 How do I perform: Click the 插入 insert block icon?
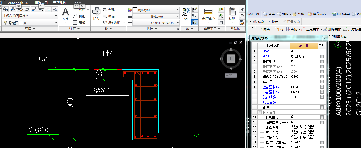(x=96, y=14)
